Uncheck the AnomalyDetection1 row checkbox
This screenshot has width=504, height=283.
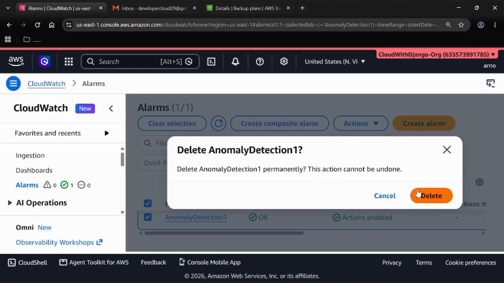[x=148, y=217]
